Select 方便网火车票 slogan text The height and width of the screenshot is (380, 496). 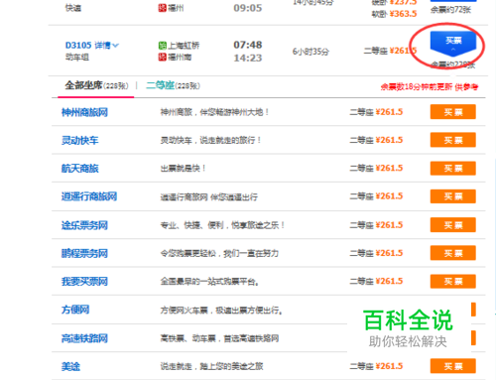221,311
